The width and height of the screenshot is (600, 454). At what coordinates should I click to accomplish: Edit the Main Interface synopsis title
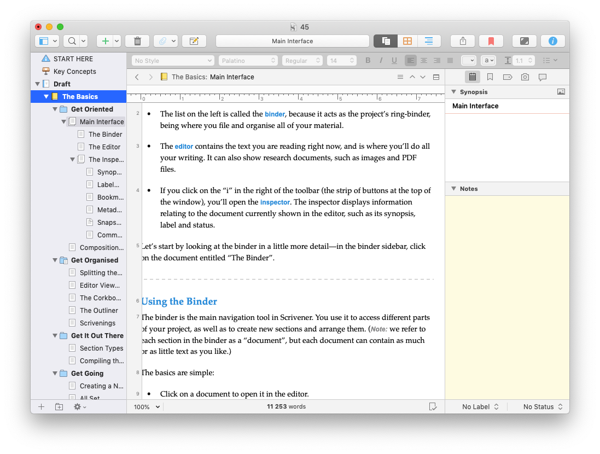pyautogui.click(x=475, y=106)
